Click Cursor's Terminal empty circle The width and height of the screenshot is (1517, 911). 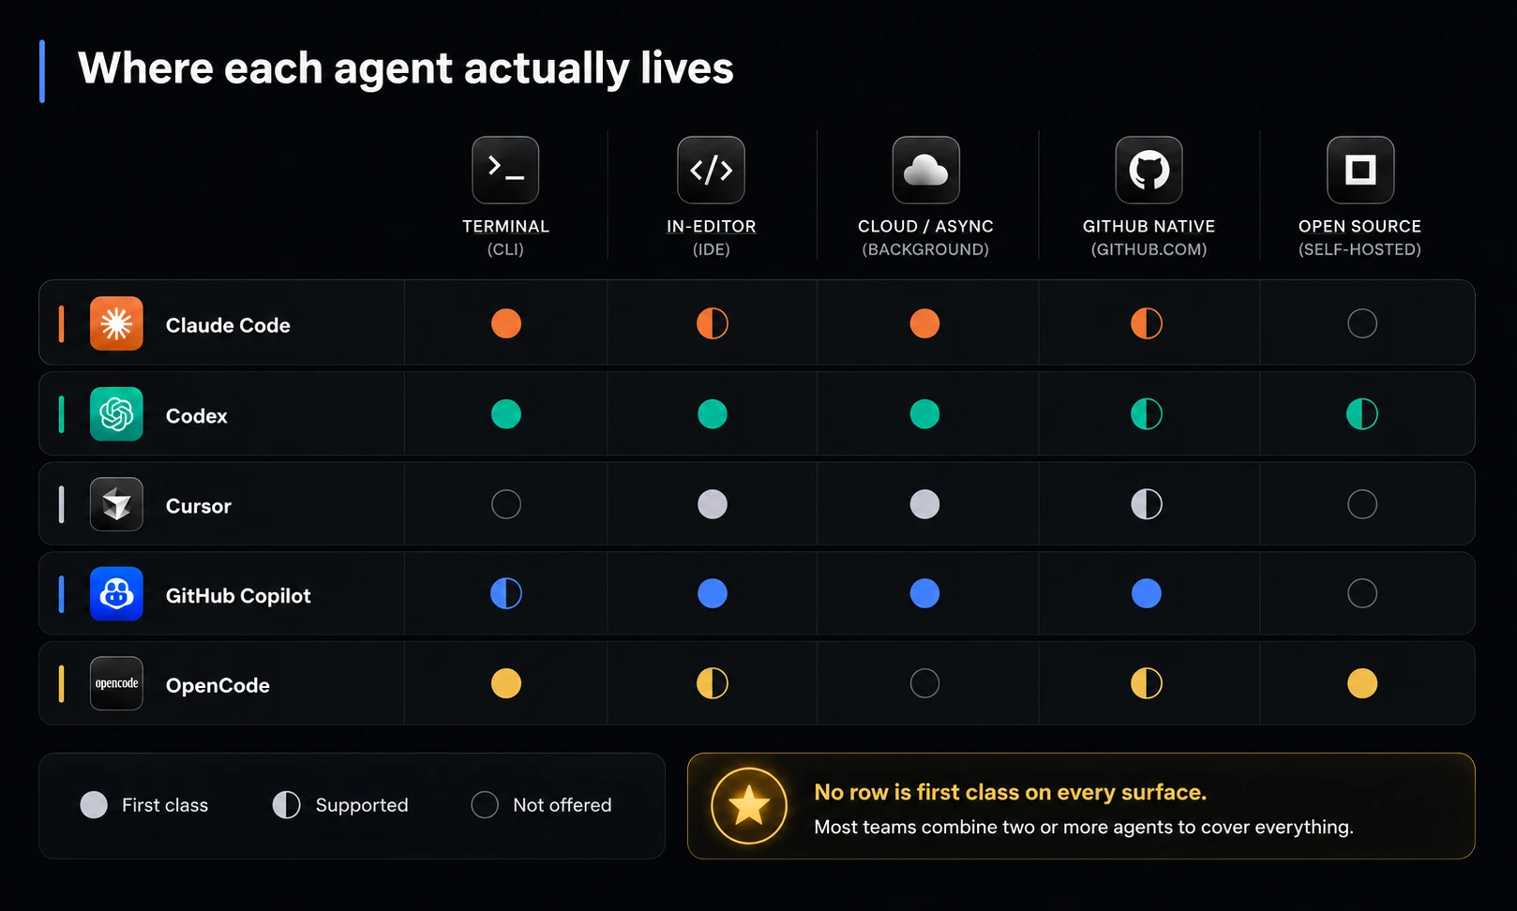tap(506, 504)
